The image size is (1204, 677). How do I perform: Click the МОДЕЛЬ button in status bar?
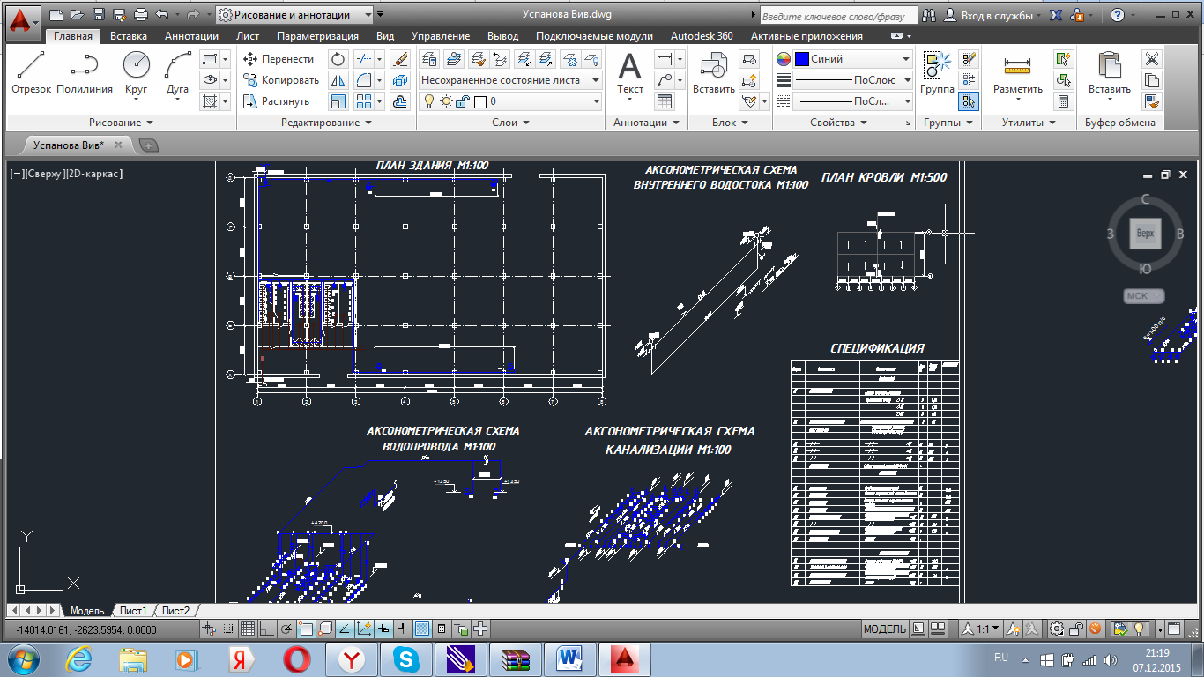[x=884, y=629]
